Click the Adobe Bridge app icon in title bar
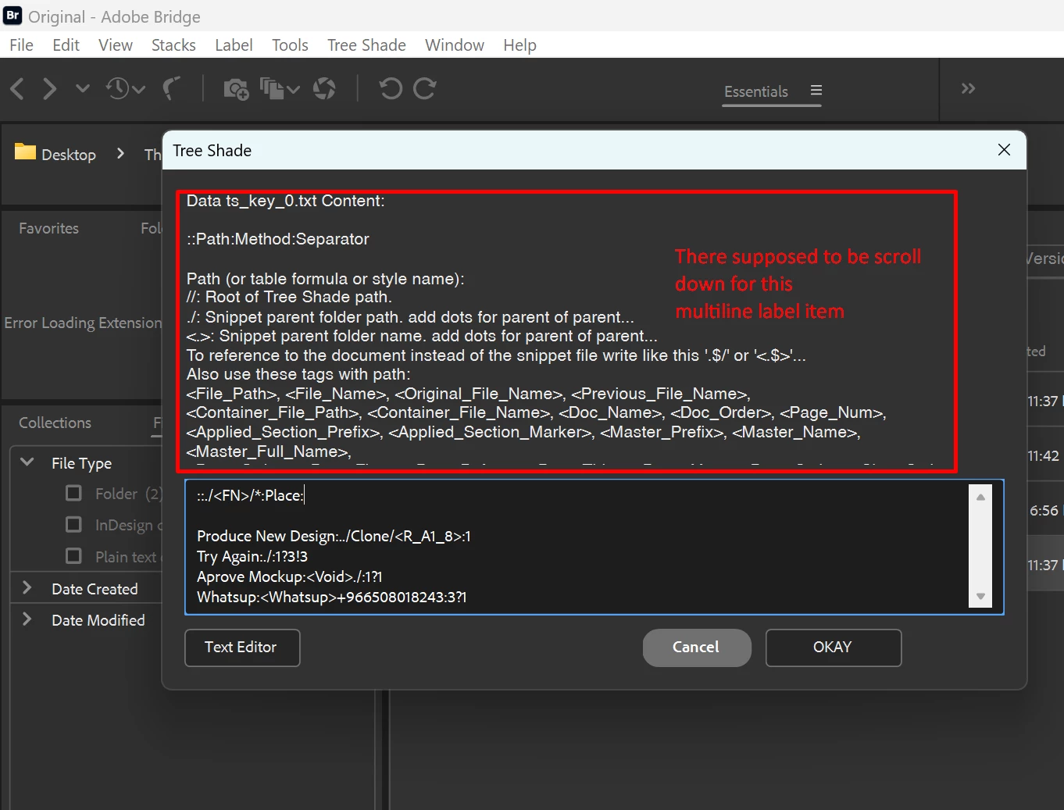This screenshot has width=1064, height=810. pyautogui.click(x=12, y=15)
